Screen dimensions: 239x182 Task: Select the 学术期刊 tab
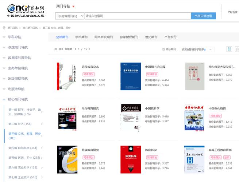[81, 37]
